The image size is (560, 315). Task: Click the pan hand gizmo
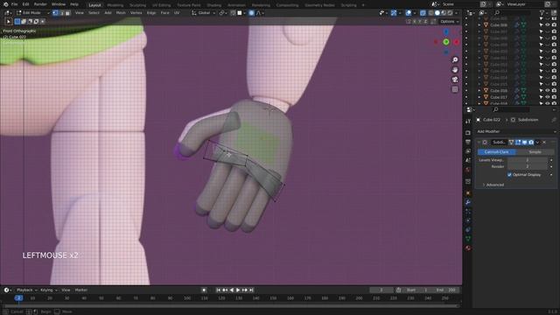455,70
